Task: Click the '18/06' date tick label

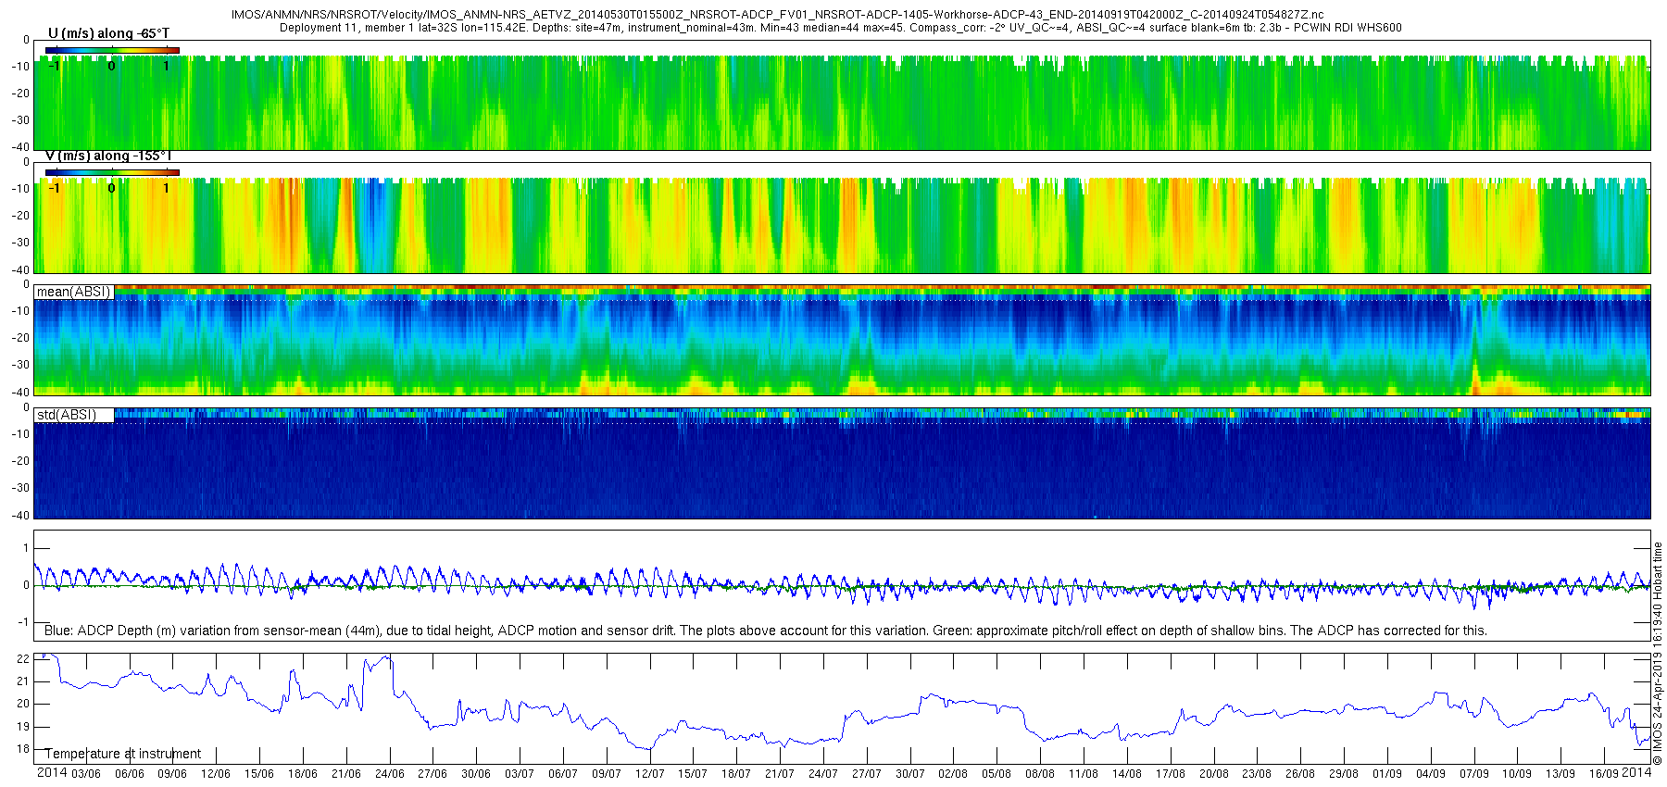Action: (303, 774)
